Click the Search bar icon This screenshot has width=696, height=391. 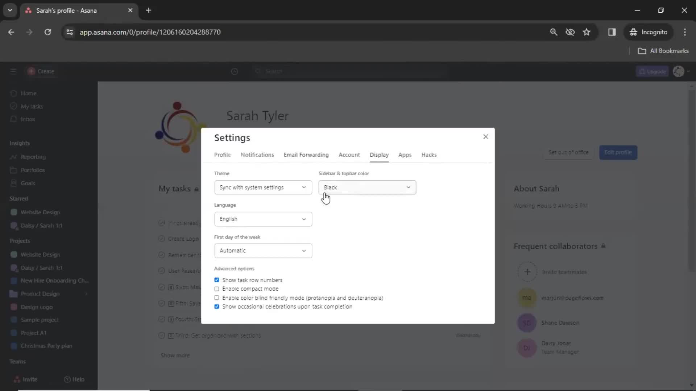point(258,71)
